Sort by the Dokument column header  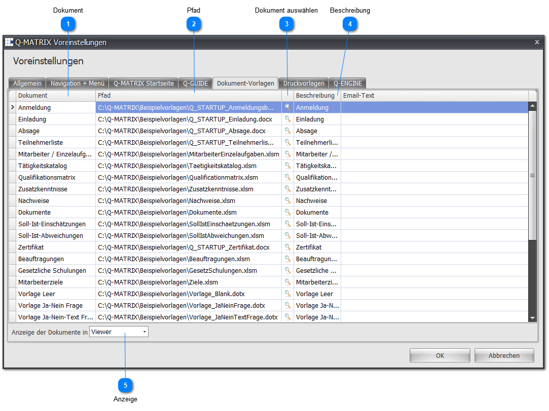pos(56,95)
